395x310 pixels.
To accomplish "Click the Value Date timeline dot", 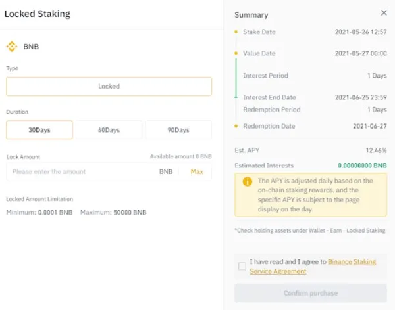I will pyautogui.click(x=235, y=53).
